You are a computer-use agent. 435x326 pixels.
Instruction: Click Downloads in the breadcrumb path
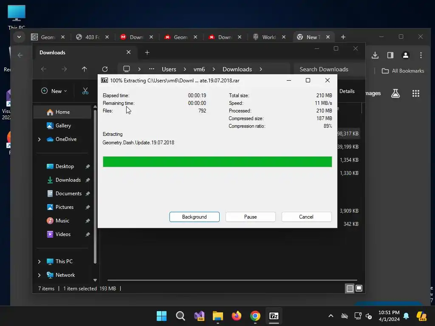[x=237, y=69]
